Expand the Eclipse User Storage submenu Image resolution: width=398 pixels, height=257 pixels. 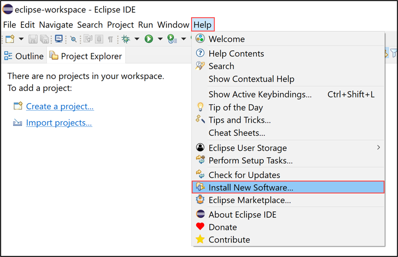[288, 147]
